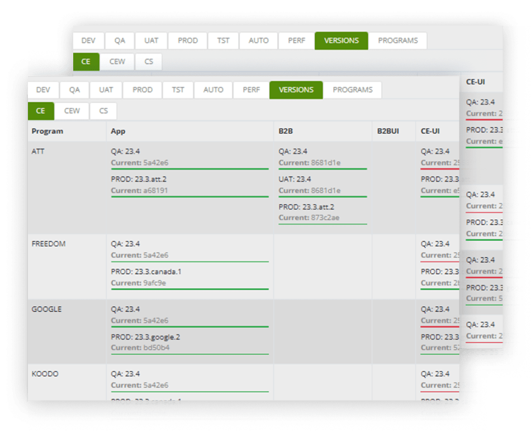Click the B2BUI column header
This screenshot has height=431, width=531.
pos(388,131)
